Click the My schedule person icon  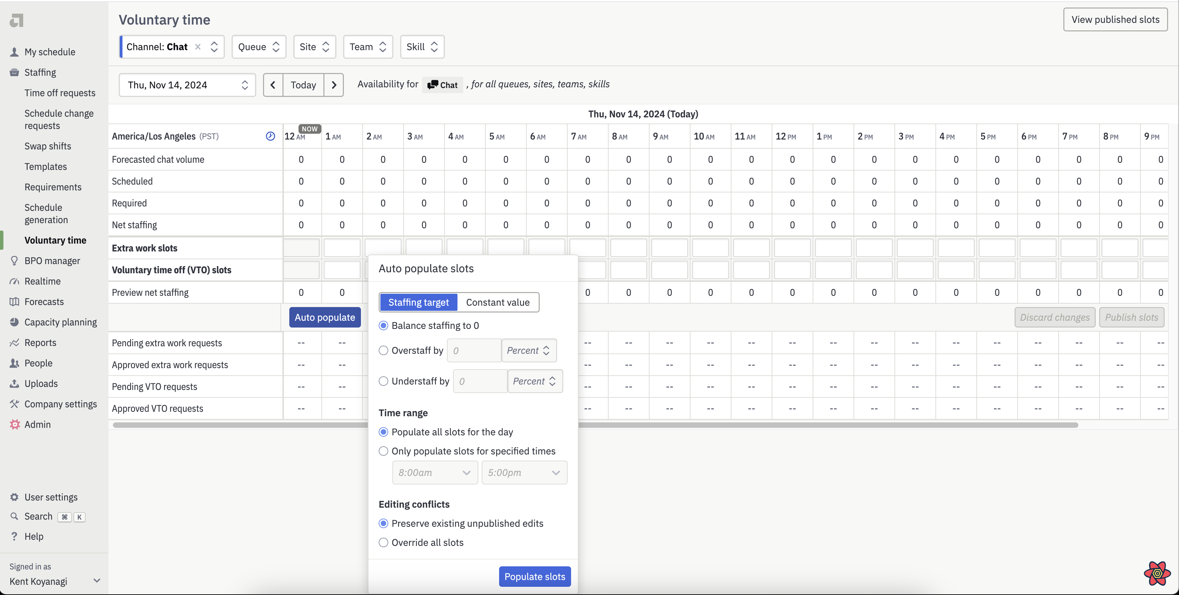14,52
